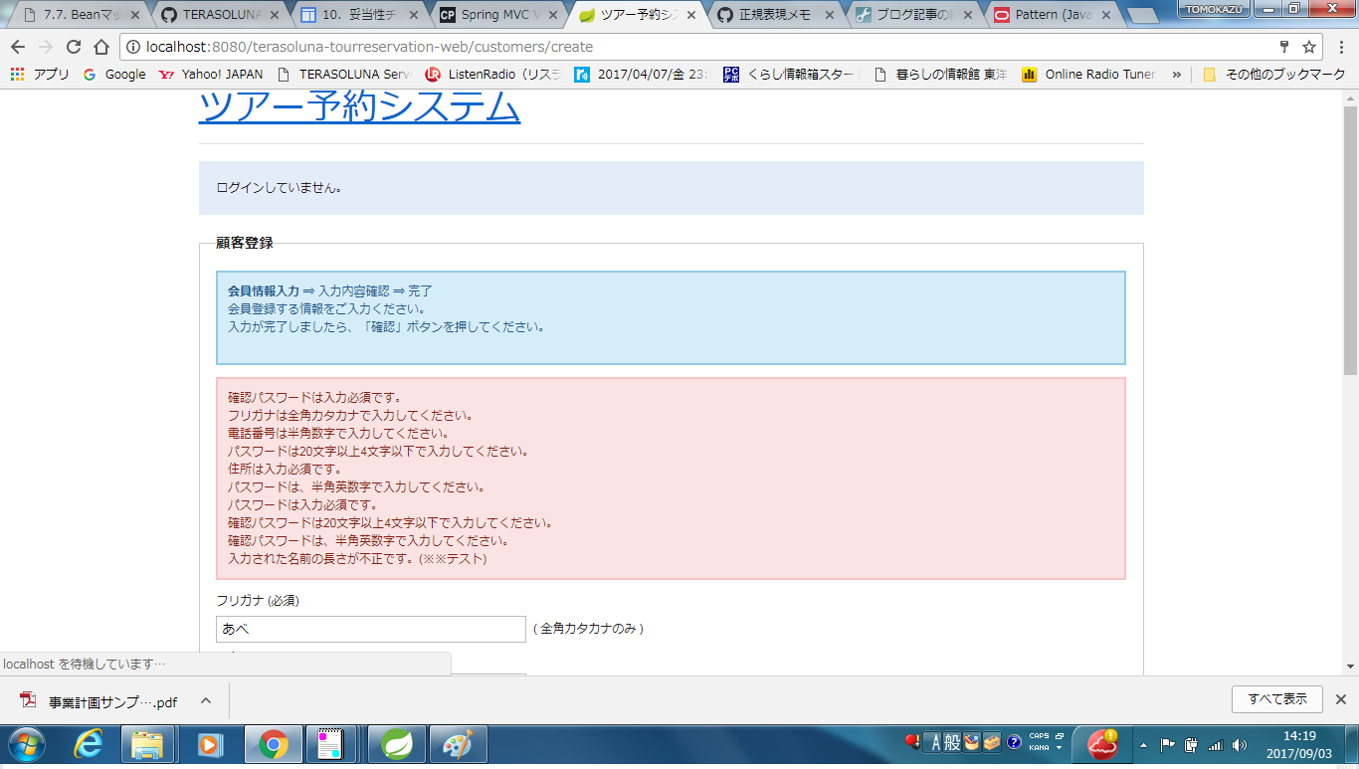This screenshot has height=769, width=1359.
Task: Click the 住所は入力必須です error message
Action: (x=285, y=469)
